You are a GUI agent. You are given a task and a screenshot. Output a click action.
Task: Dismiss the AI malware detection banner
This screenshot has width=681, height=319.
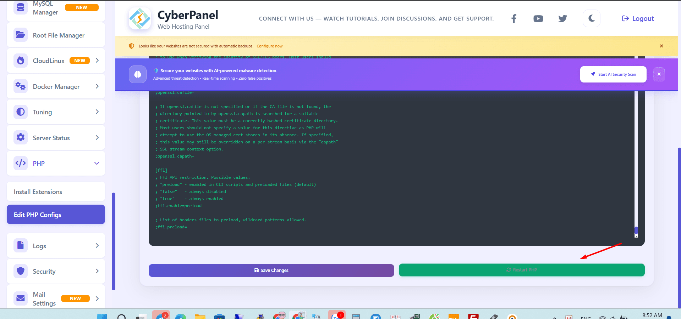(x=659, y=74)
